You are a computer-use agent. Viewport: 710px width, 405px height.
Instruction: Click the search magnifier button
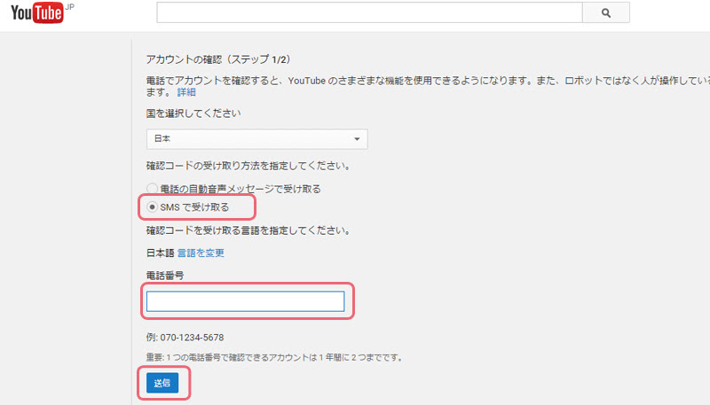pyautogui.click(x=606, y=12)
